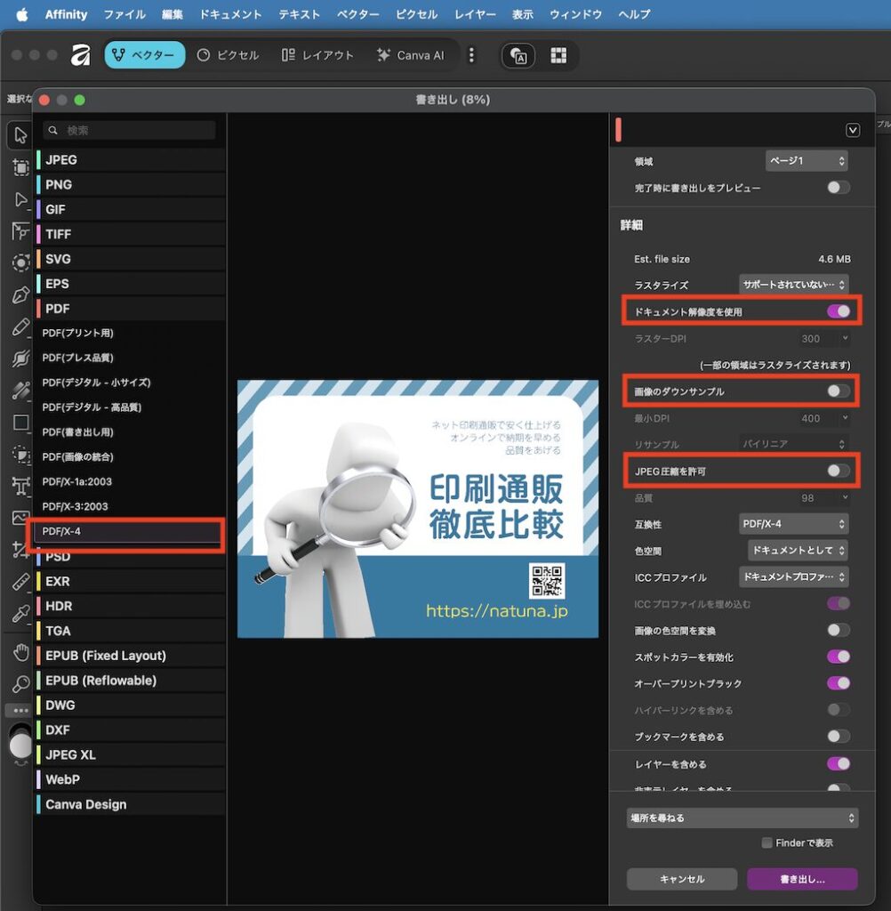Select the Move tool arrow
The height and width of the screenshot is (911, 891).
coord(20,135)
